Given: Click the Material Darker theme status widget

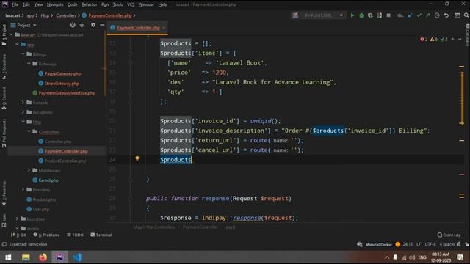Looking at the screenshot, I should click(x=379, y=244).
